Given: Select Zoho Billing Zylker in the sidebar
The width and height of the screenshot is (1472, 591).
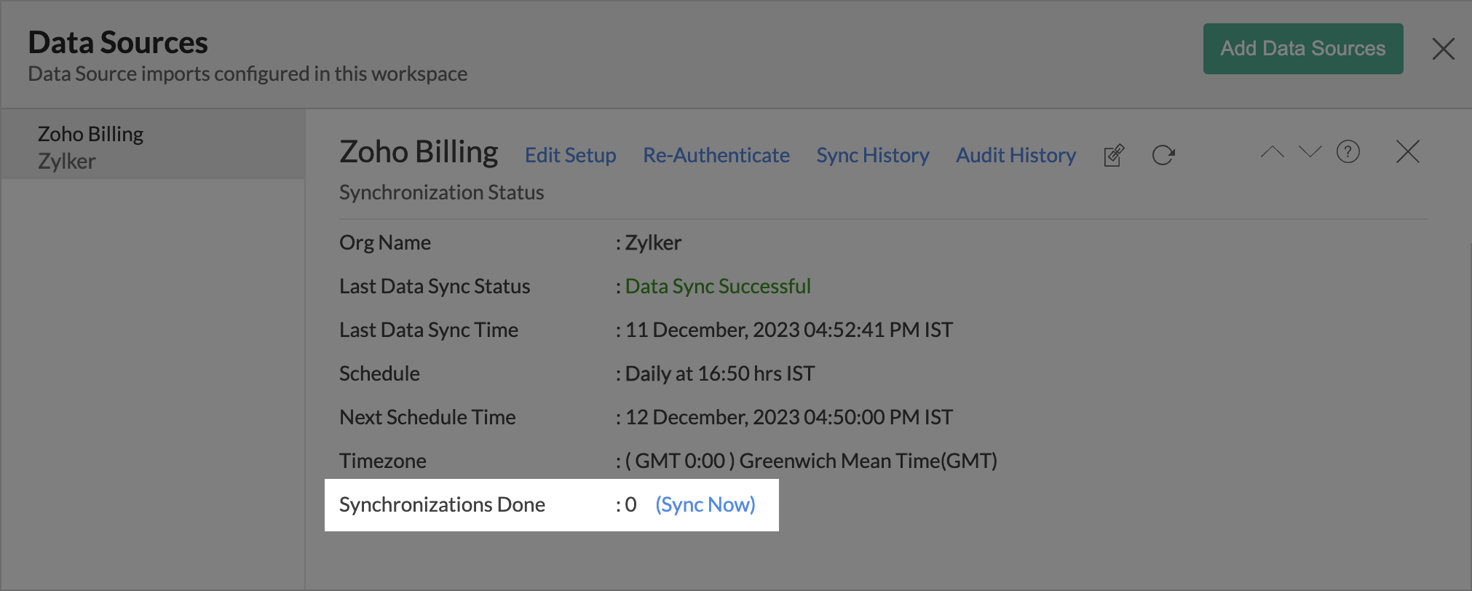Looking at the screenshot, I should point(91,147).
